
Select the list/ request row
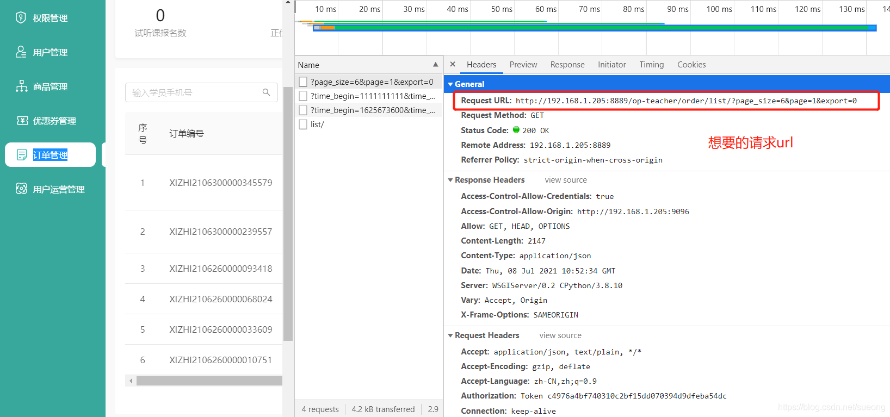(x=368, y=125)
